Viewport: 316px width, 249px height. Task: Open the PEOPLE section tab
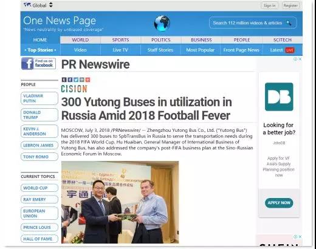[x=242, y=40]
